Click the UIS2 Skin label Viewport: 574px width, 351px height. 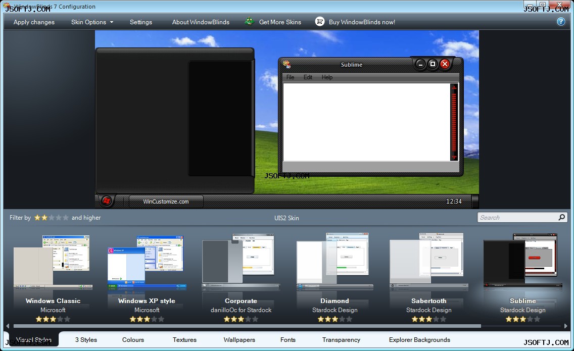click(x=286, y=218)
